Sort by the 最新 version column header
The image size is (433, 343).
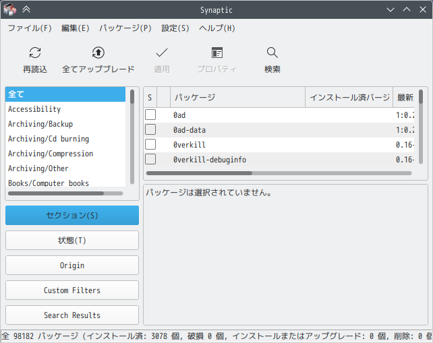click(404, 97)
